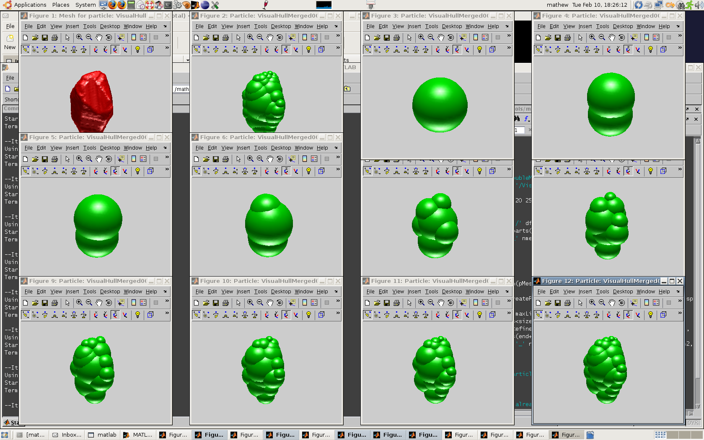Viewport: 704px width, 440px height.
Task: Click Zoom In tool in Figure 1
Action: [x=79, y=37]
